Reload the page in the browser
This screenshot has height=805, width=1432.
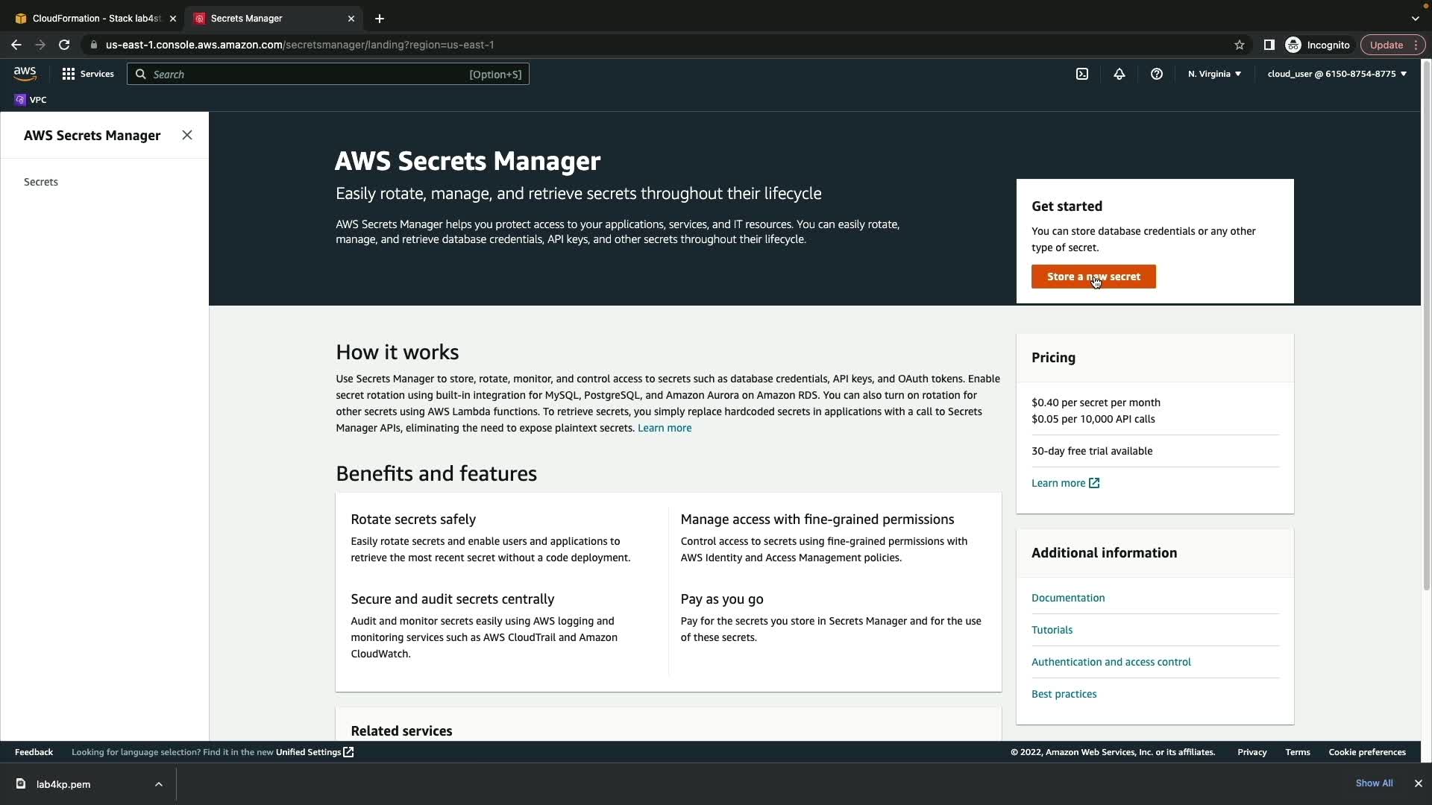(64, 45)
